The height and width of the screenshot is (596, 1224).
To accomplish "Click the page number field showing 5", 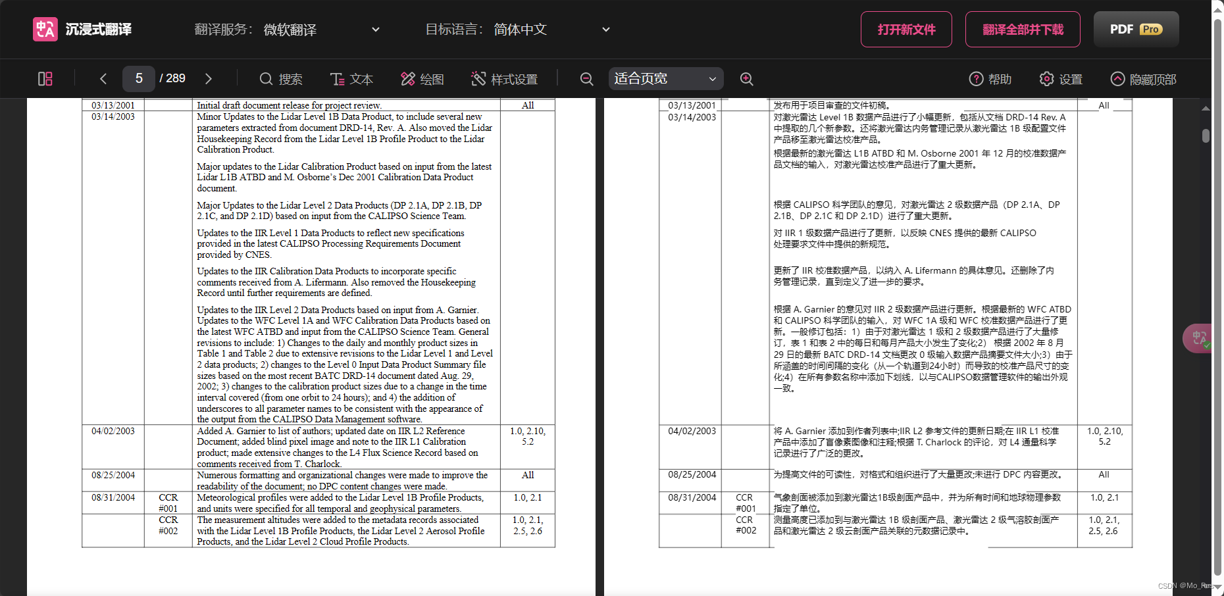I will coord(139,79).
